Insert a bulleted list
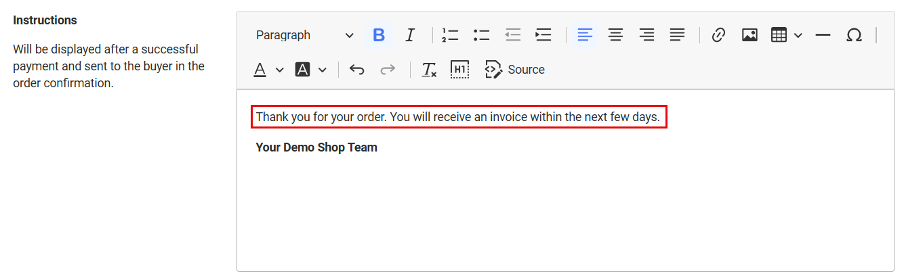 click(481, 35)
